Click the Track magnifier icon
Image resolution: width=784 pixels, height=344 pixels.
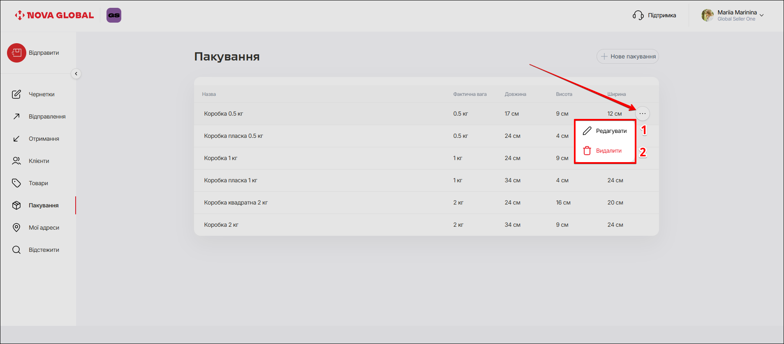(x=16, y=250)
